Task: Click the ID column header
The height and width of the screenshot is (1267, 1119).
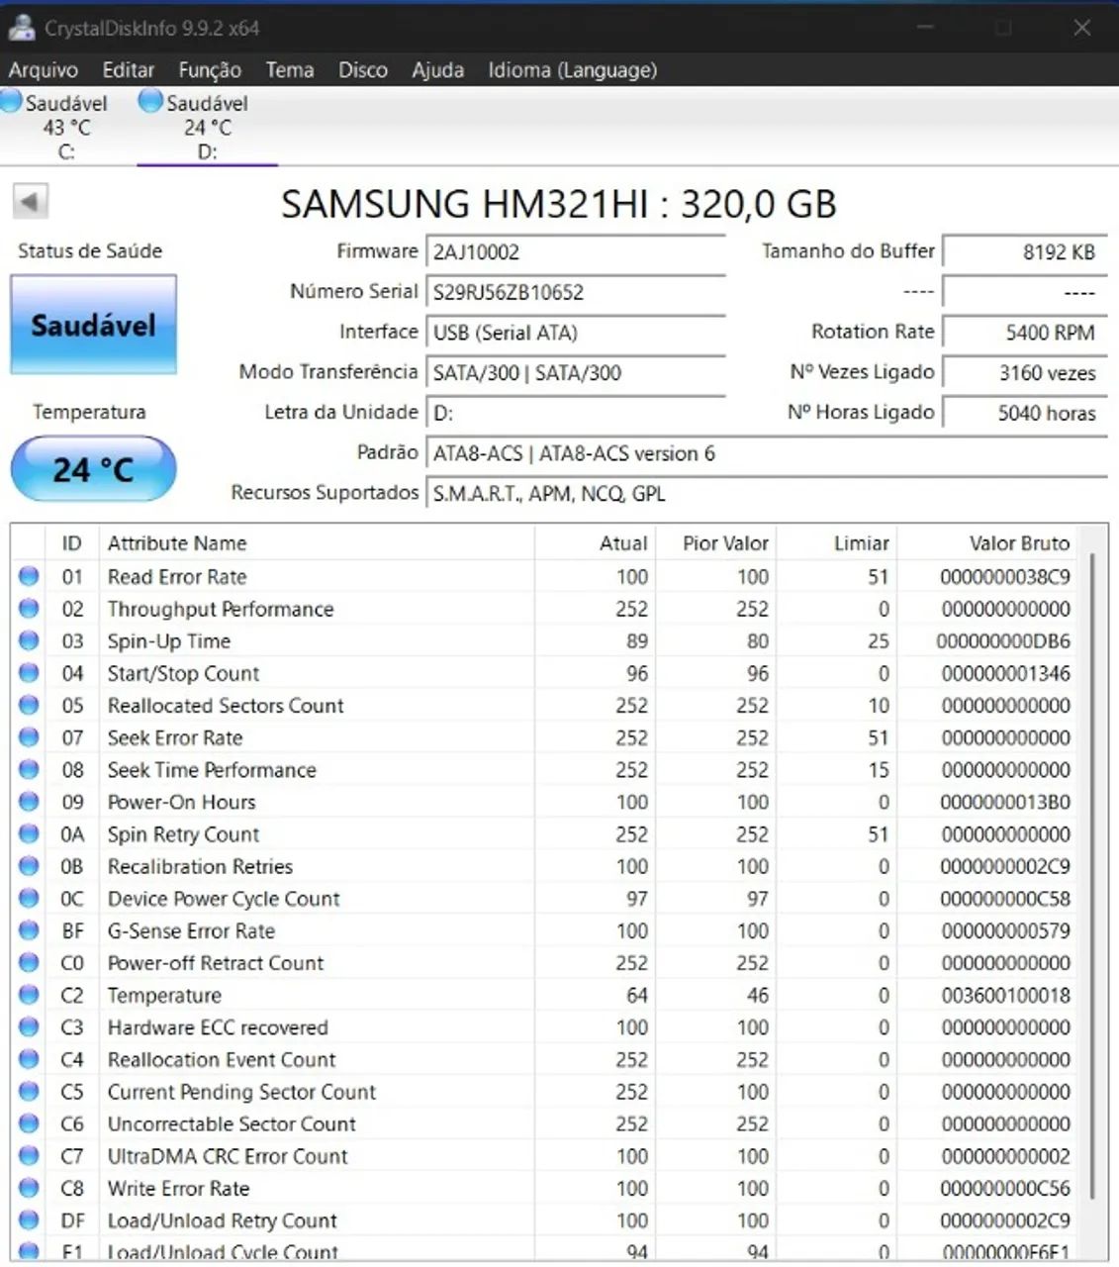Action: (x=72, y=542)
